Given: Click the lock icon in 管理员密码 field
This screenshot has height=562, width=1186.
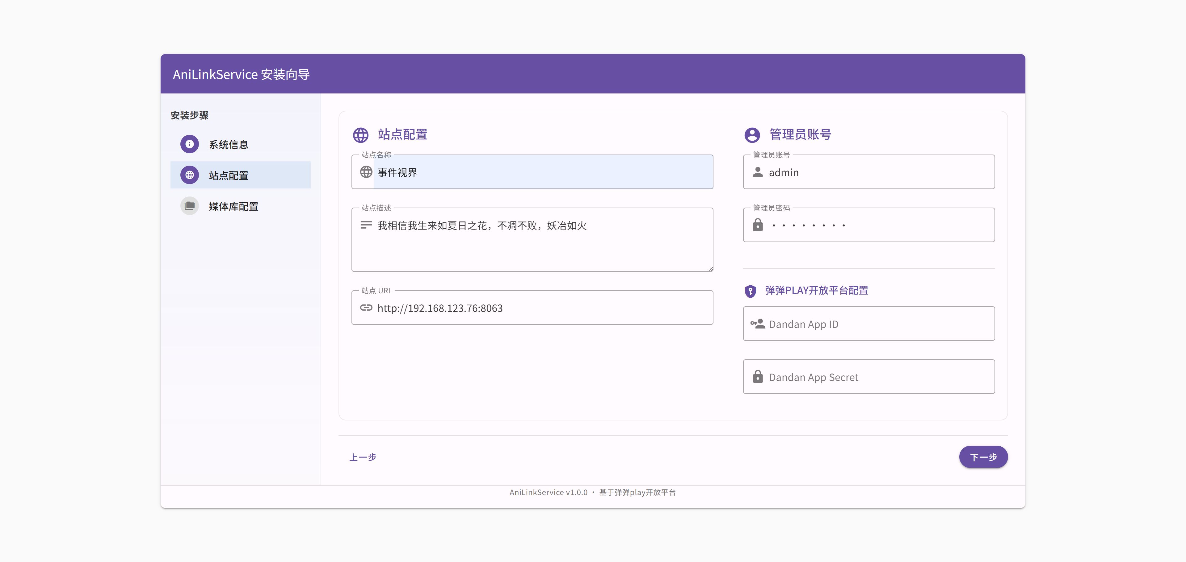Looking at the screenshot, I should point(757,225).
